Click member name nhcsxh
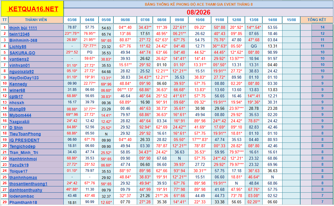 tap(17, 103)
